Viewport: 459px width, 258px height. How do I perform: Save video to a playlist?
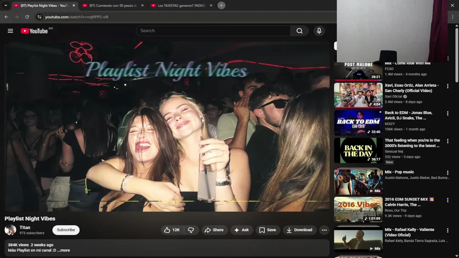[268, 230]
